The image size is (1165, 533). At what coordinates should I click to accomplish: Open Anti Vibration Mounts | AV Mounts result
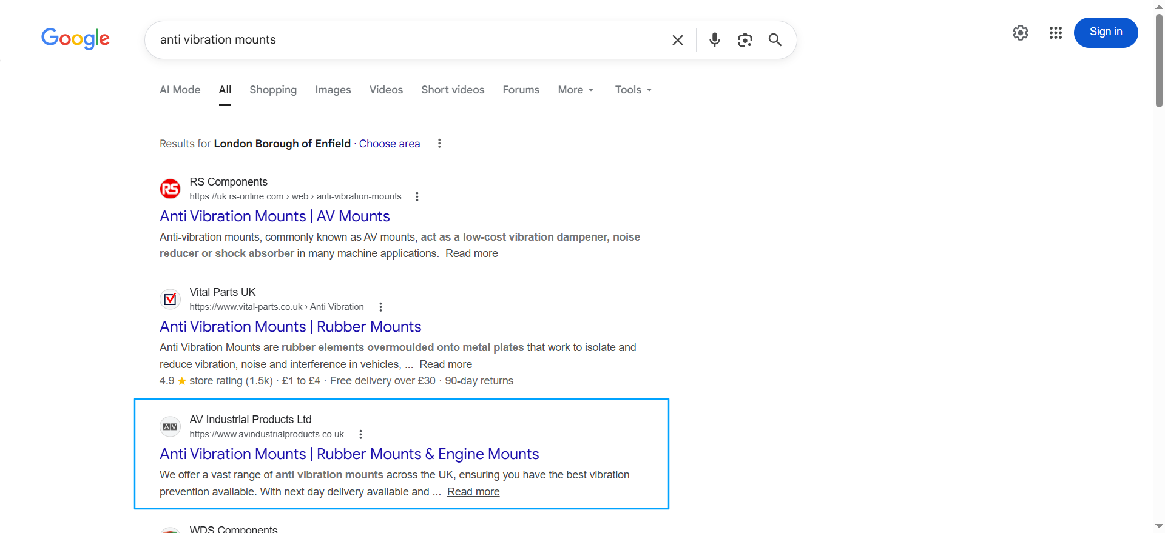(x=275, y=216)
